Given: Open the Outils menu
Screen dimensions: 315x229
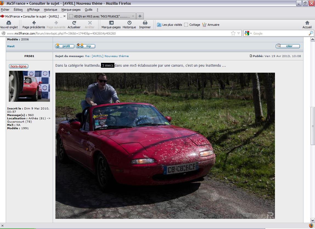Looking at the screenshot, I should [x=88, y=10].
